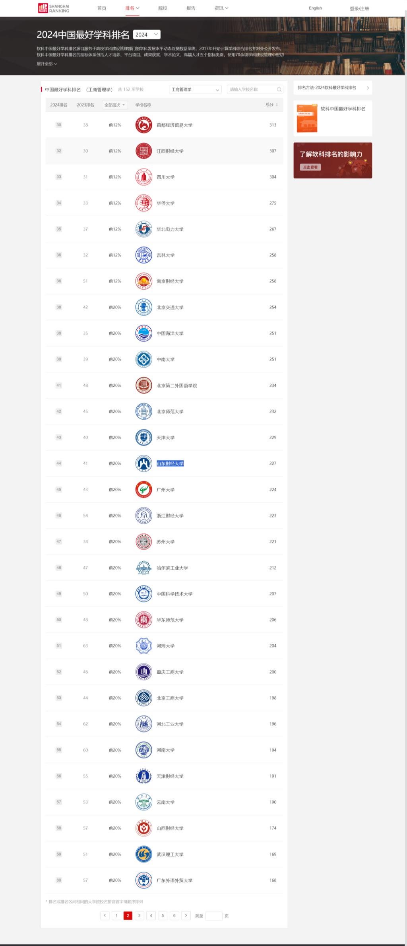Viewport: 407px width, 946px height.
Task: Sort by 总分 (total score) column
Action: click(271, 105)
